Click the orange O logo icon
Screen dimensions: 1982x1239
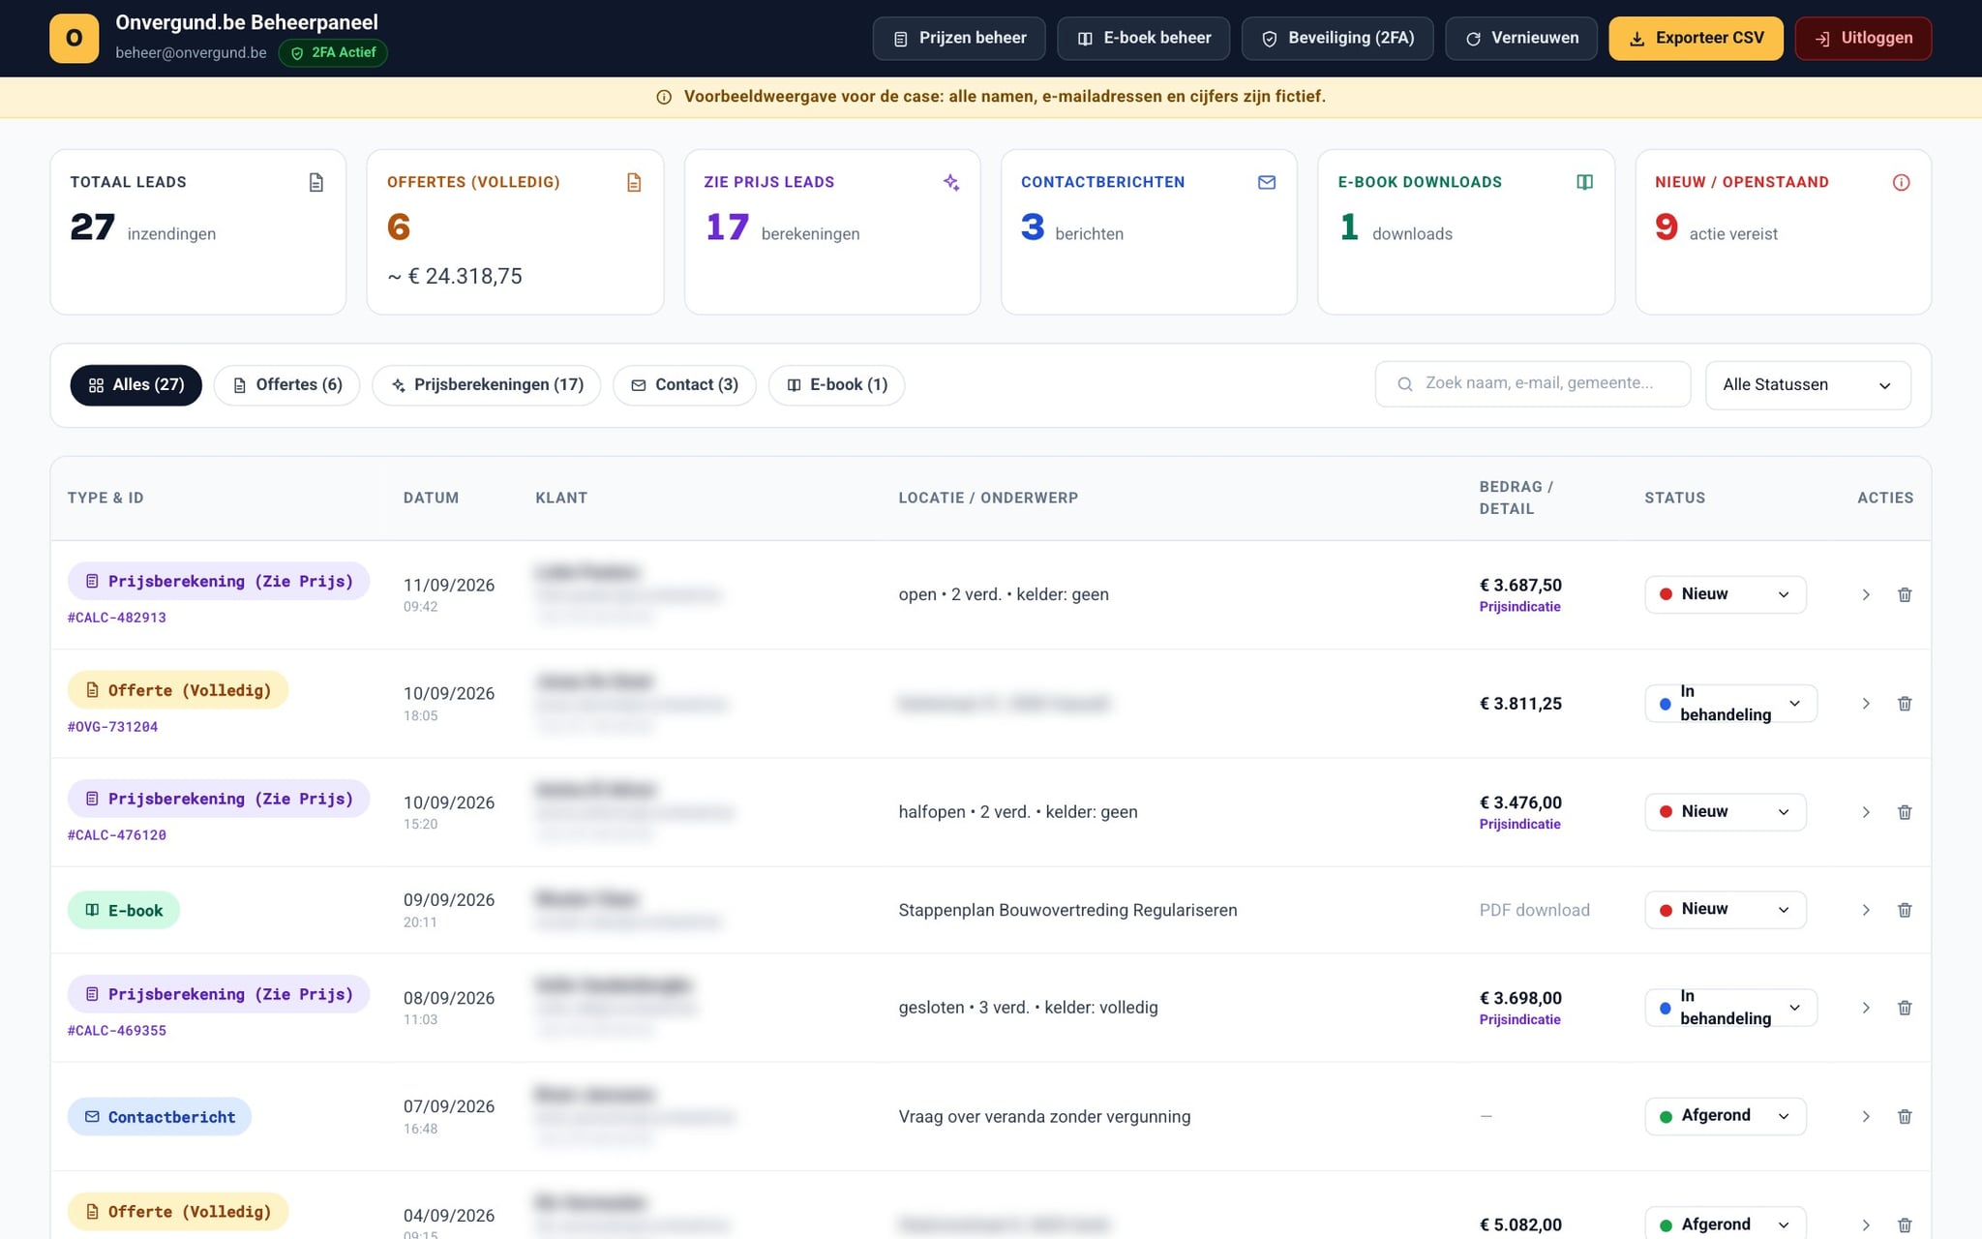[75, 39]
